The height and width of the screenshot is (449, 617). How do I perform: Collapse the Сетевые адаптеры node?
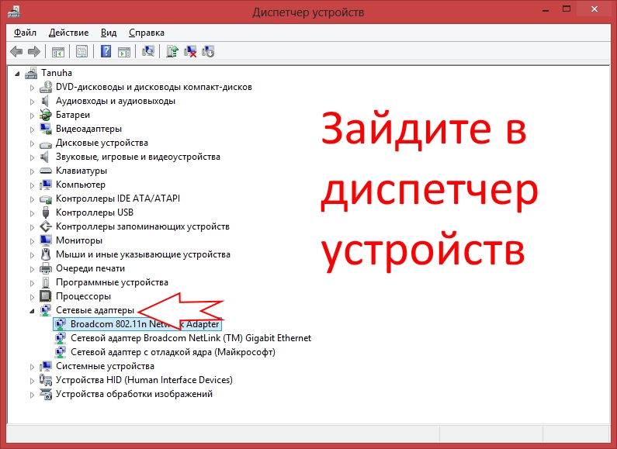(32, 311)
